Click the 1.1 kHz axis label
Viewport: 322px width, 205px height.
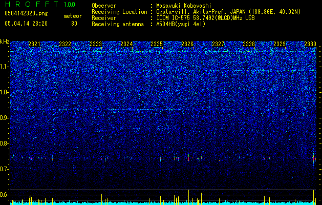(5, 67)
